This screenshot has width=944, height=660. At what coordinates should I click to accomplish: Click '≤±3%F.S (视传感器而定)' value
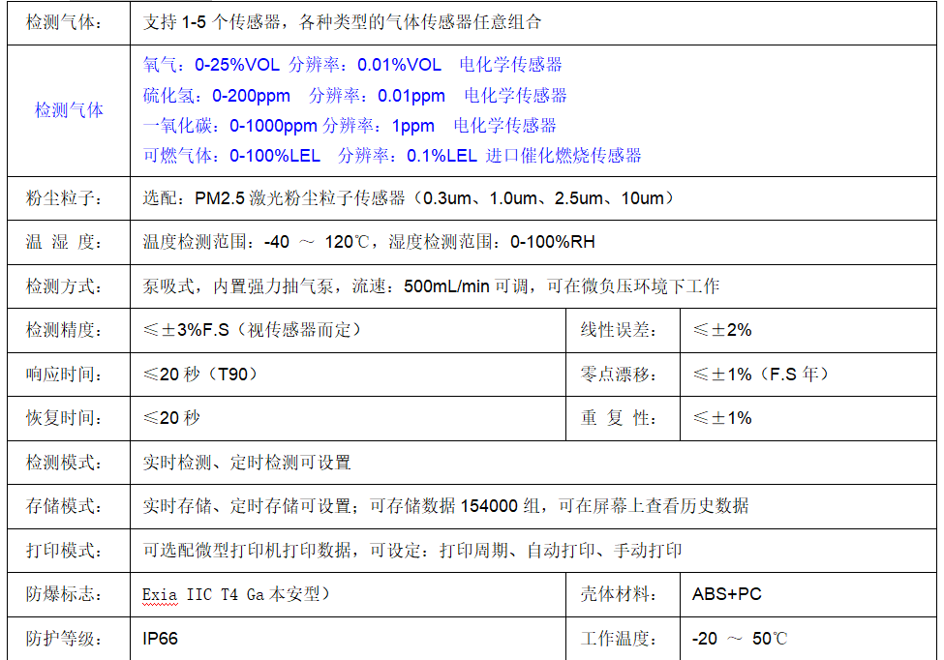pyautogui.click(x=253, y=330)
